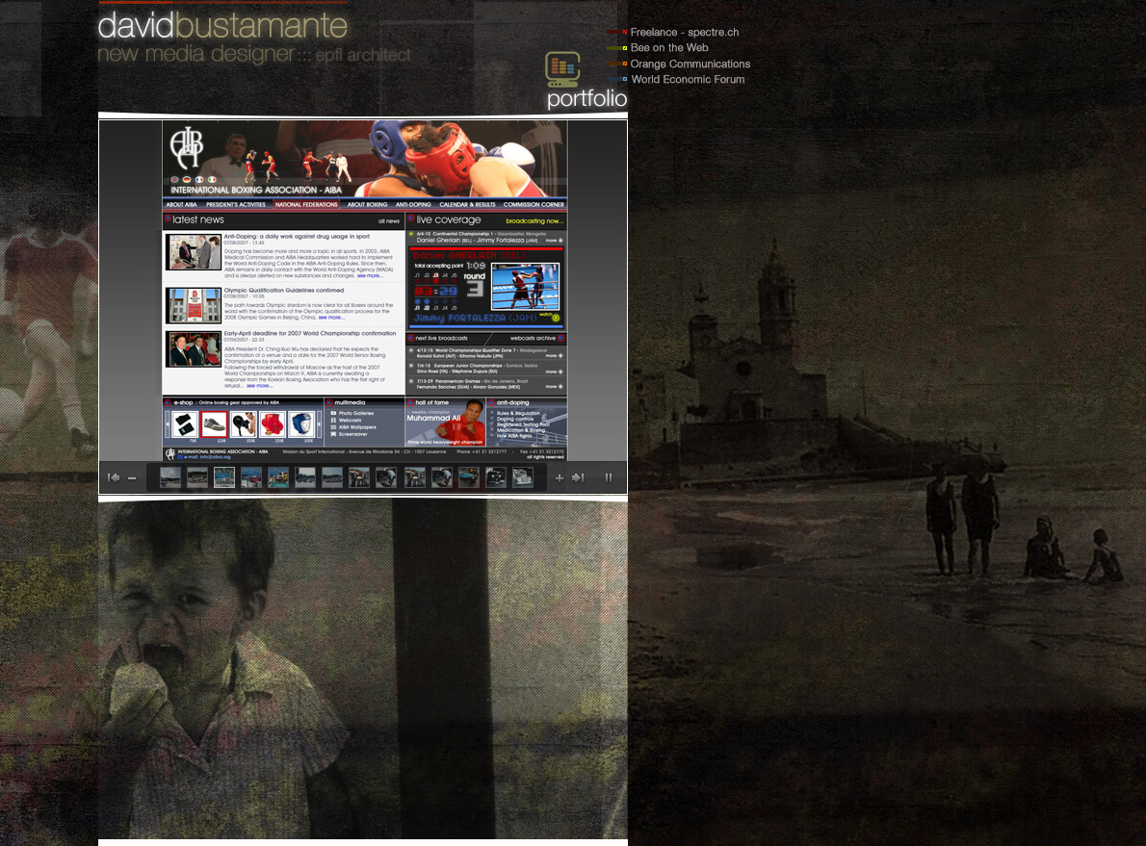Open PRESIDENT'S ACTIVITIES nav tab

[x=235, y=205]
